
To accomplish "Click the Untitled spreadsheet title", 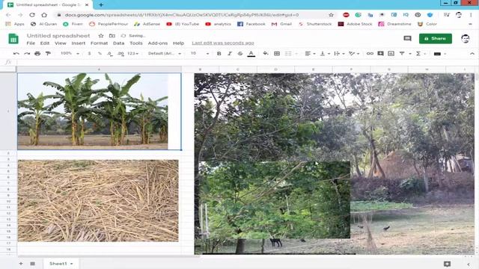I will coord(58,36).
